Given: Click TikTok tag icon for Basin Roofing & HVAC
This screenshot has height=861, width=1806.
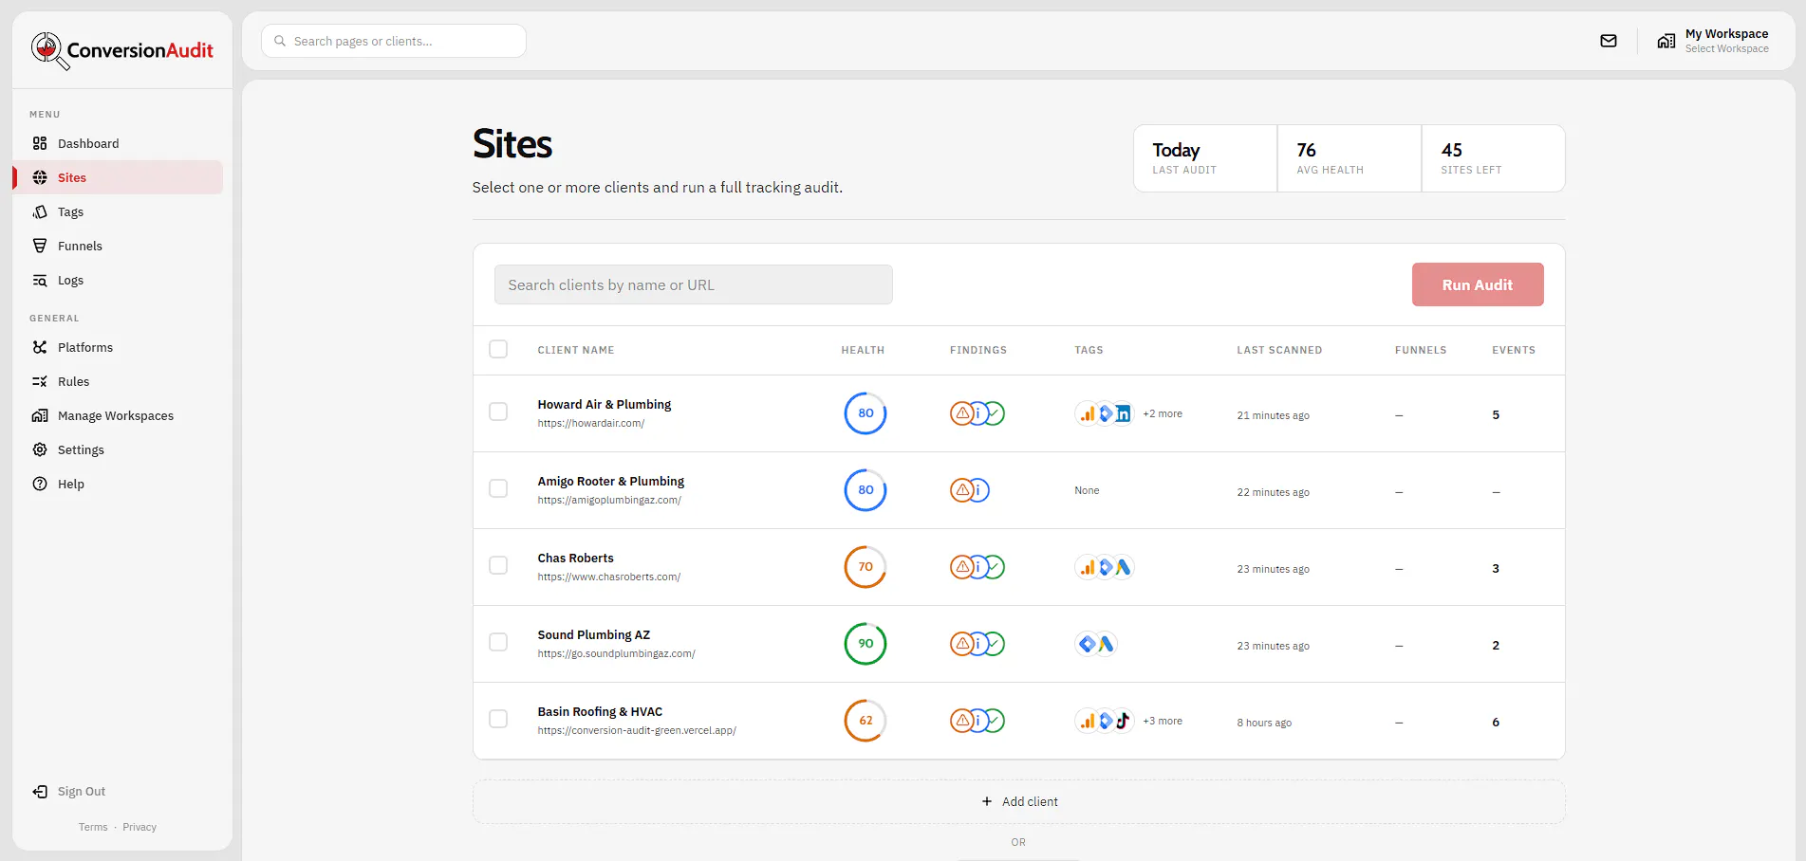Looking at the screenshot, I should tap(1123, 721).
